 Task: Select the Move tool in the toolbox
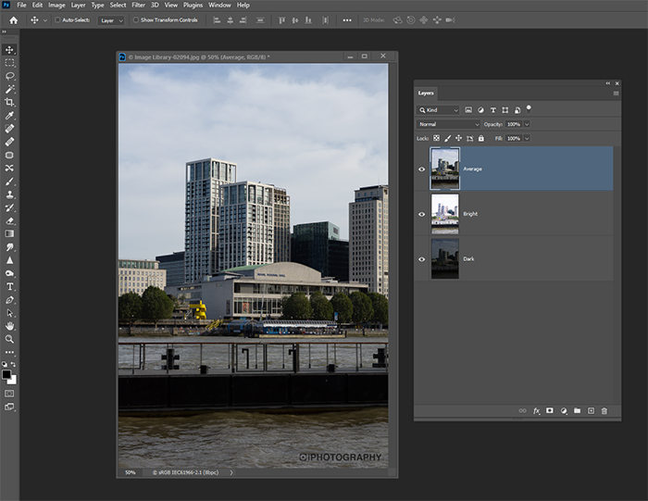(x=9, y=50)
